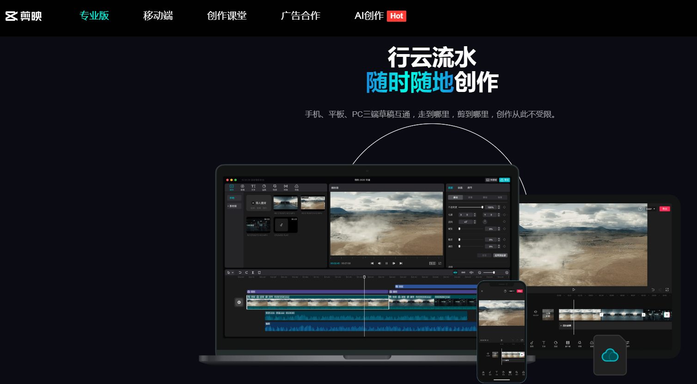Viewport: 697px width, 384px height.
Task: Click the trash delete icon above the timeline
Action: coord(259,273)
